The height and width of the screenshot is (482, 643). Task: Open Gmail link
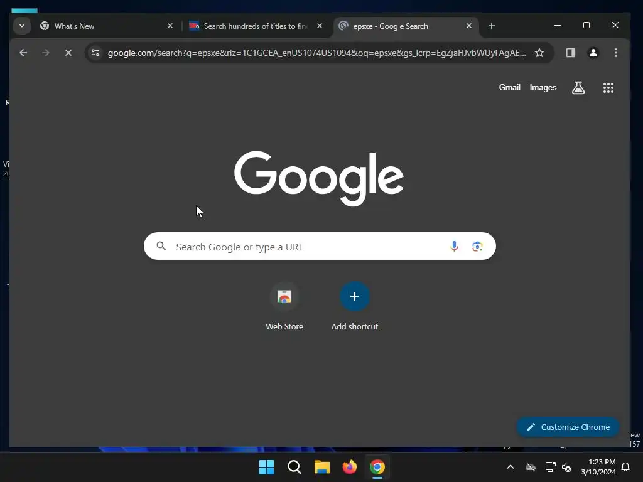pyautogui.click(x=509, y=88)
